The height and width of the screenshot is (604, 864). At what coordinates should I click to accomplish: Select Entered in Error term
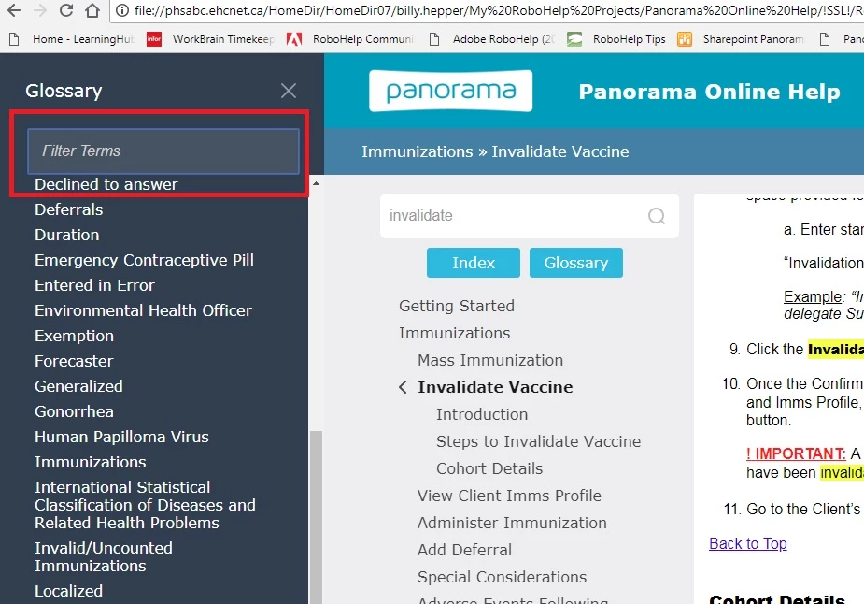(94, 285)
